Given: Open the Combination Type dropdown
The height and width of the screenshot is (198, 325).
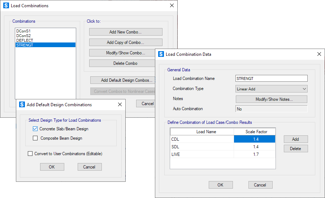Looking at the screenshot, I should coord(271,89).
